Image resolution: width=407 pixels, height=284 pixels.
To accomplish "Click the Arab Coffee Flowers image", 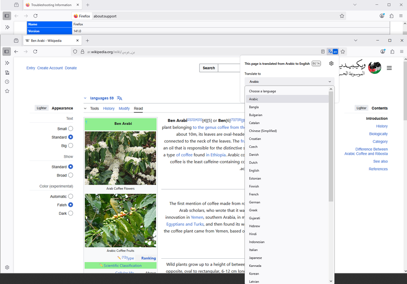I will coord(120,158).
